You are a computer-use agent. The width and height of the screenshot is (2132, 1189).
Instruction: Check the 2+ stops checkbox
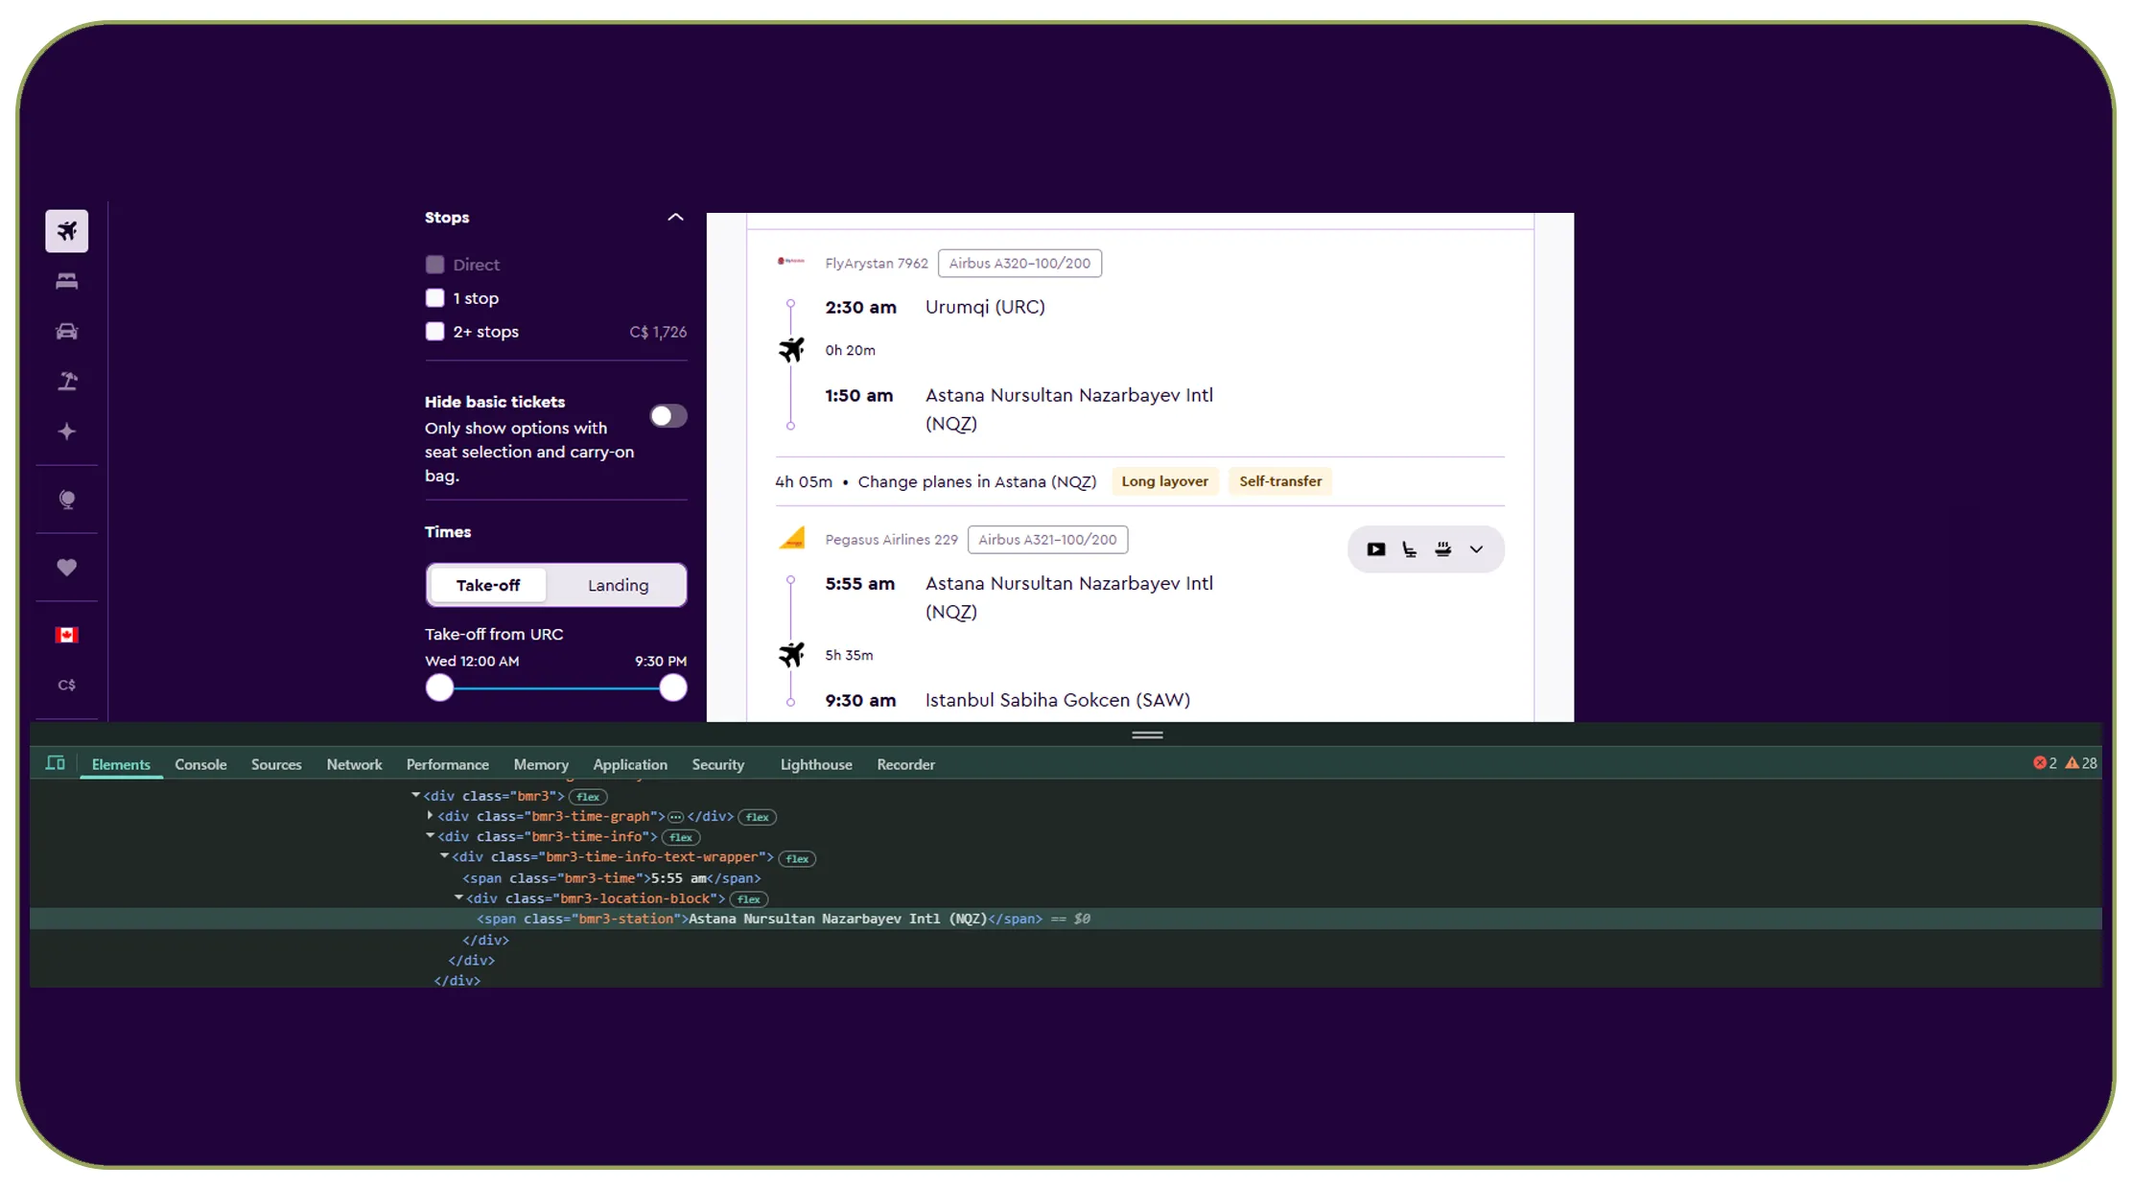434,332
